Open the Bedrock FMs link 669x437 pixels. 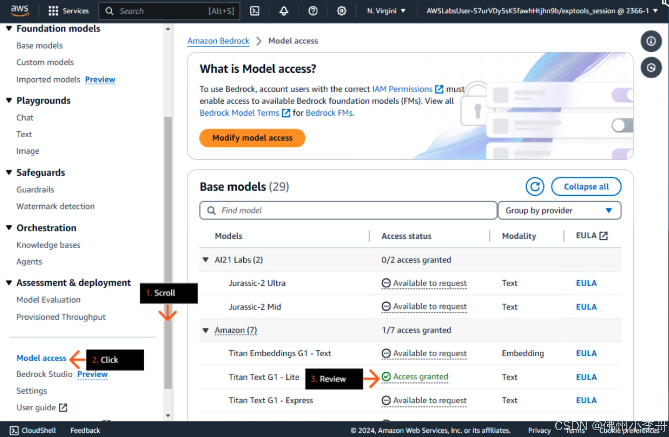click(x=330, y=113)
